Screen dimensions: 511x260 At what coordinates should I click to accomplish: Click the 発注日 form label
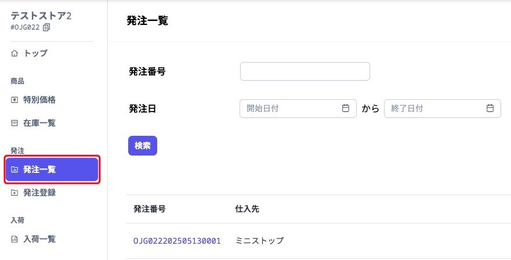(x=143, y=109)
